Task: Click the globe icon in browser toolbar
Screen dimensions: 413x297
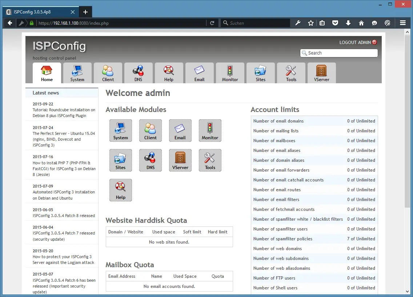Action: (388, 23)
